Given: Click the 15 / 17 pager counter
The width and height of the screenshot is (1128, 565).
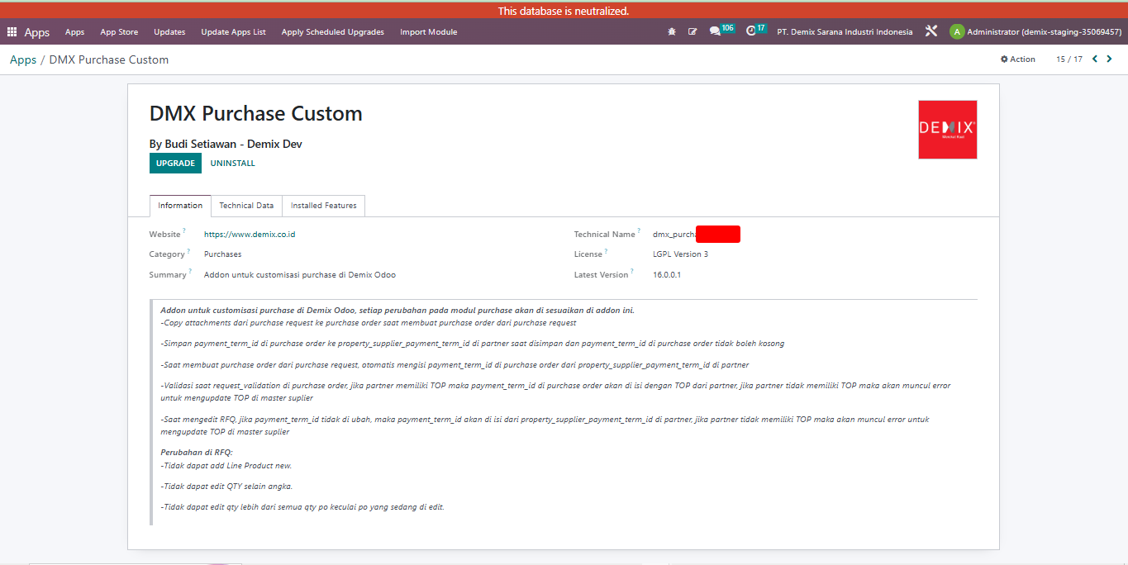Looking at the screenshot, I should pos(1069,59).
